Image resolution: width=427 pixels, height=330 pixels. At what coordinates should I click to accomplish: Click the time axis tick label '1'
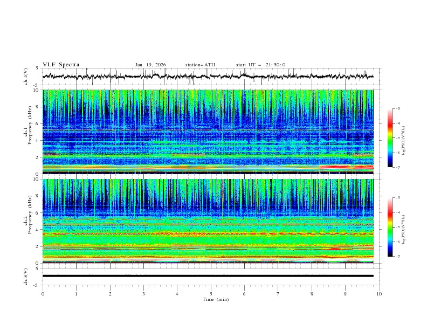(76, 294)
